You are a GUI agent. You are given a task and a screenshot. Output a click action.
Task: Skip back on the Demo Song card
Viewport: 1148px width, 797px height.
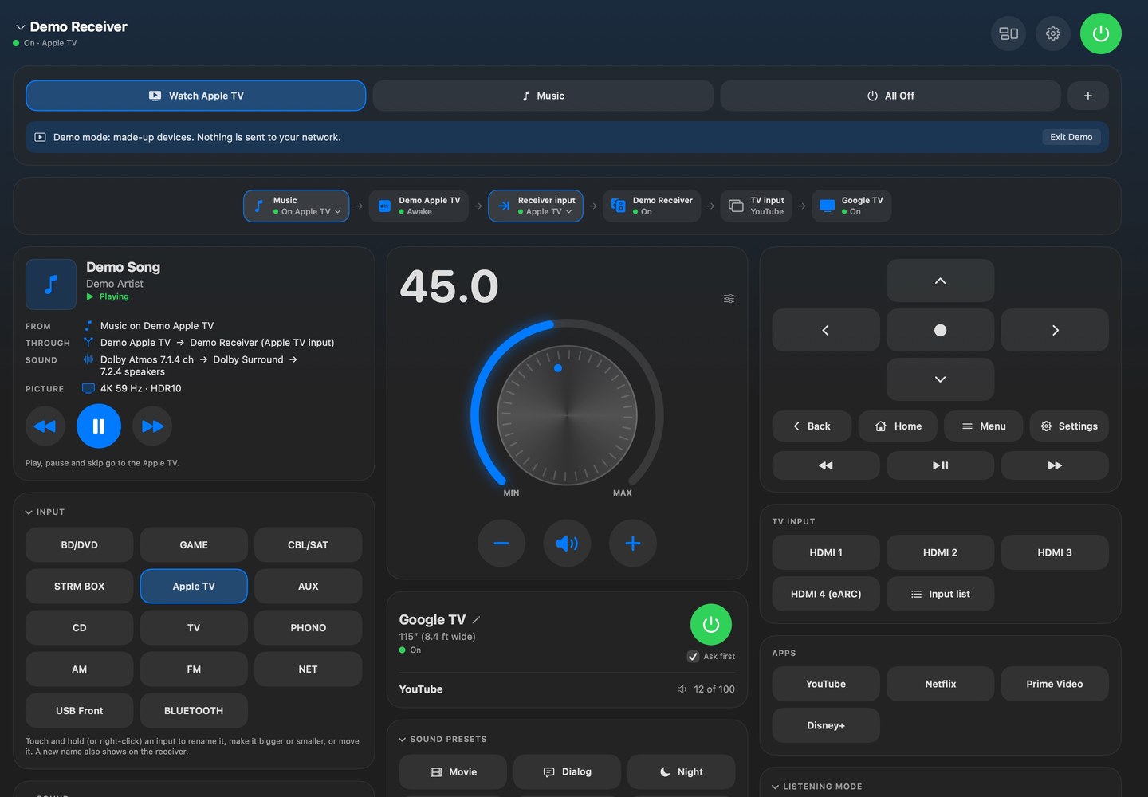45,426
